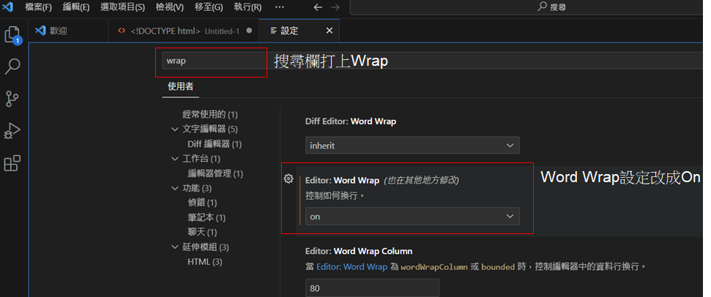The height and width of the screenshot is (297, 711).
Task: Open the 檢視(V) menu
Action: point(170,7)
